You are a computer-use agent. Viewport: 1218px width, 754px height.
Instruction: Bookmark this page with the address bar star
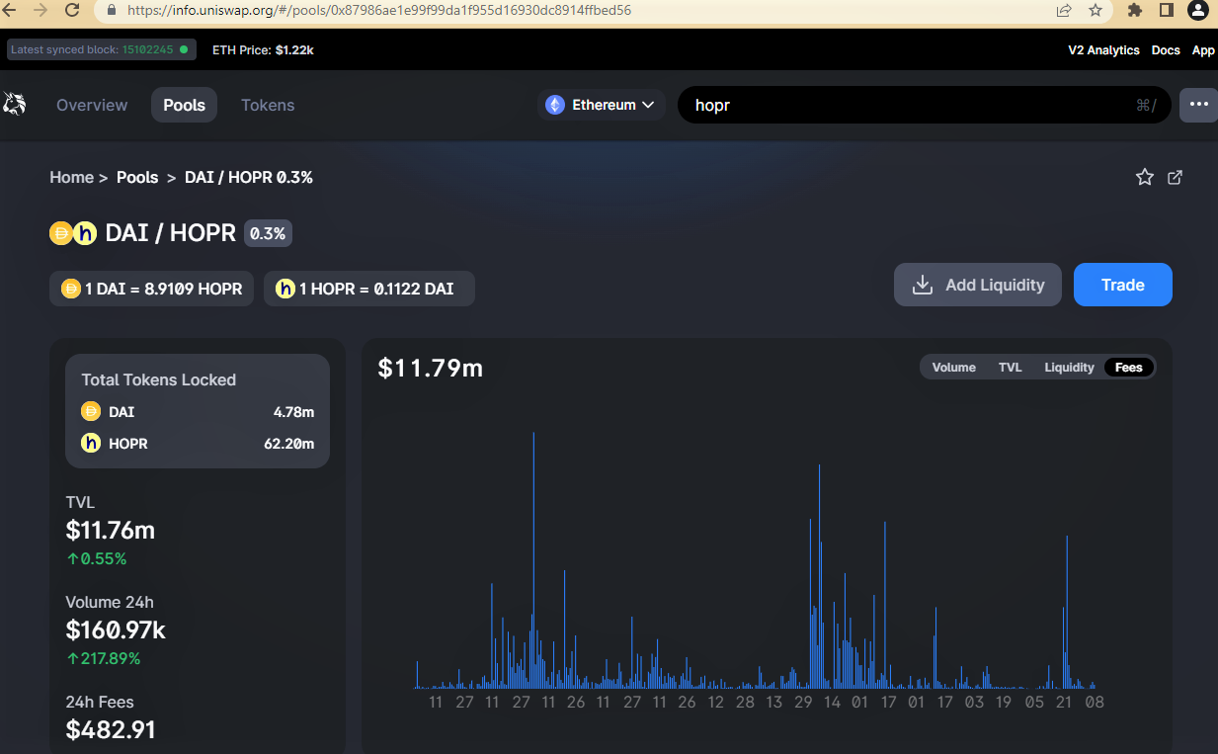coord(1096,11)
